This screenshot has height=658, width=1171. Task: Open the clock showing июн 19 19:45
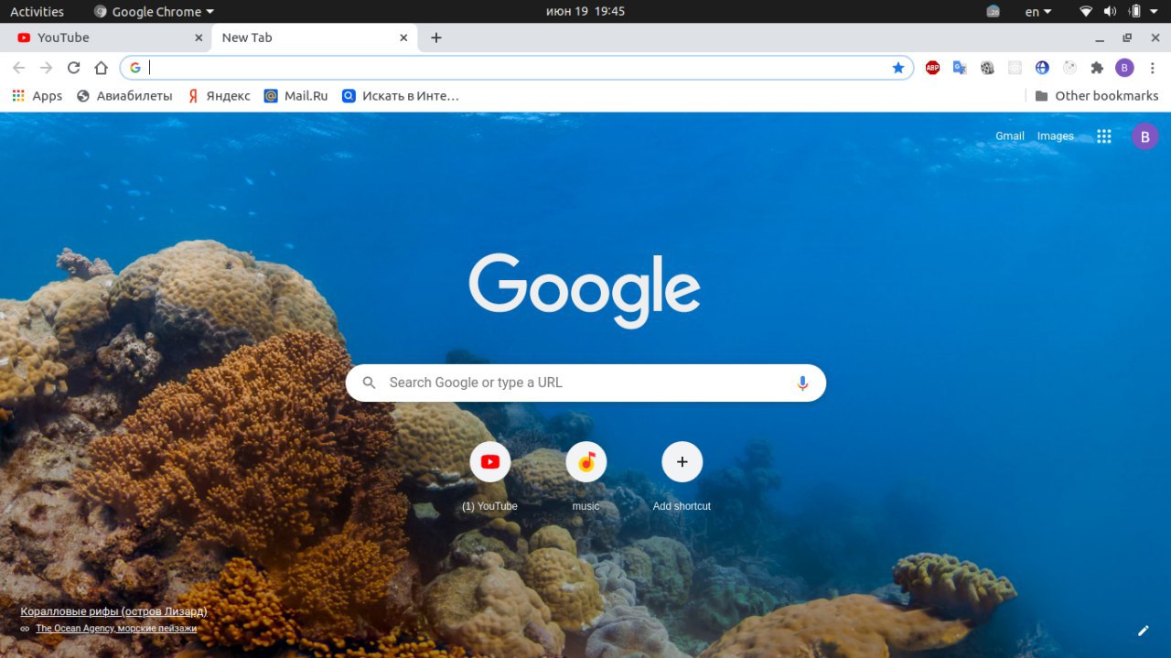coord(585,12)
